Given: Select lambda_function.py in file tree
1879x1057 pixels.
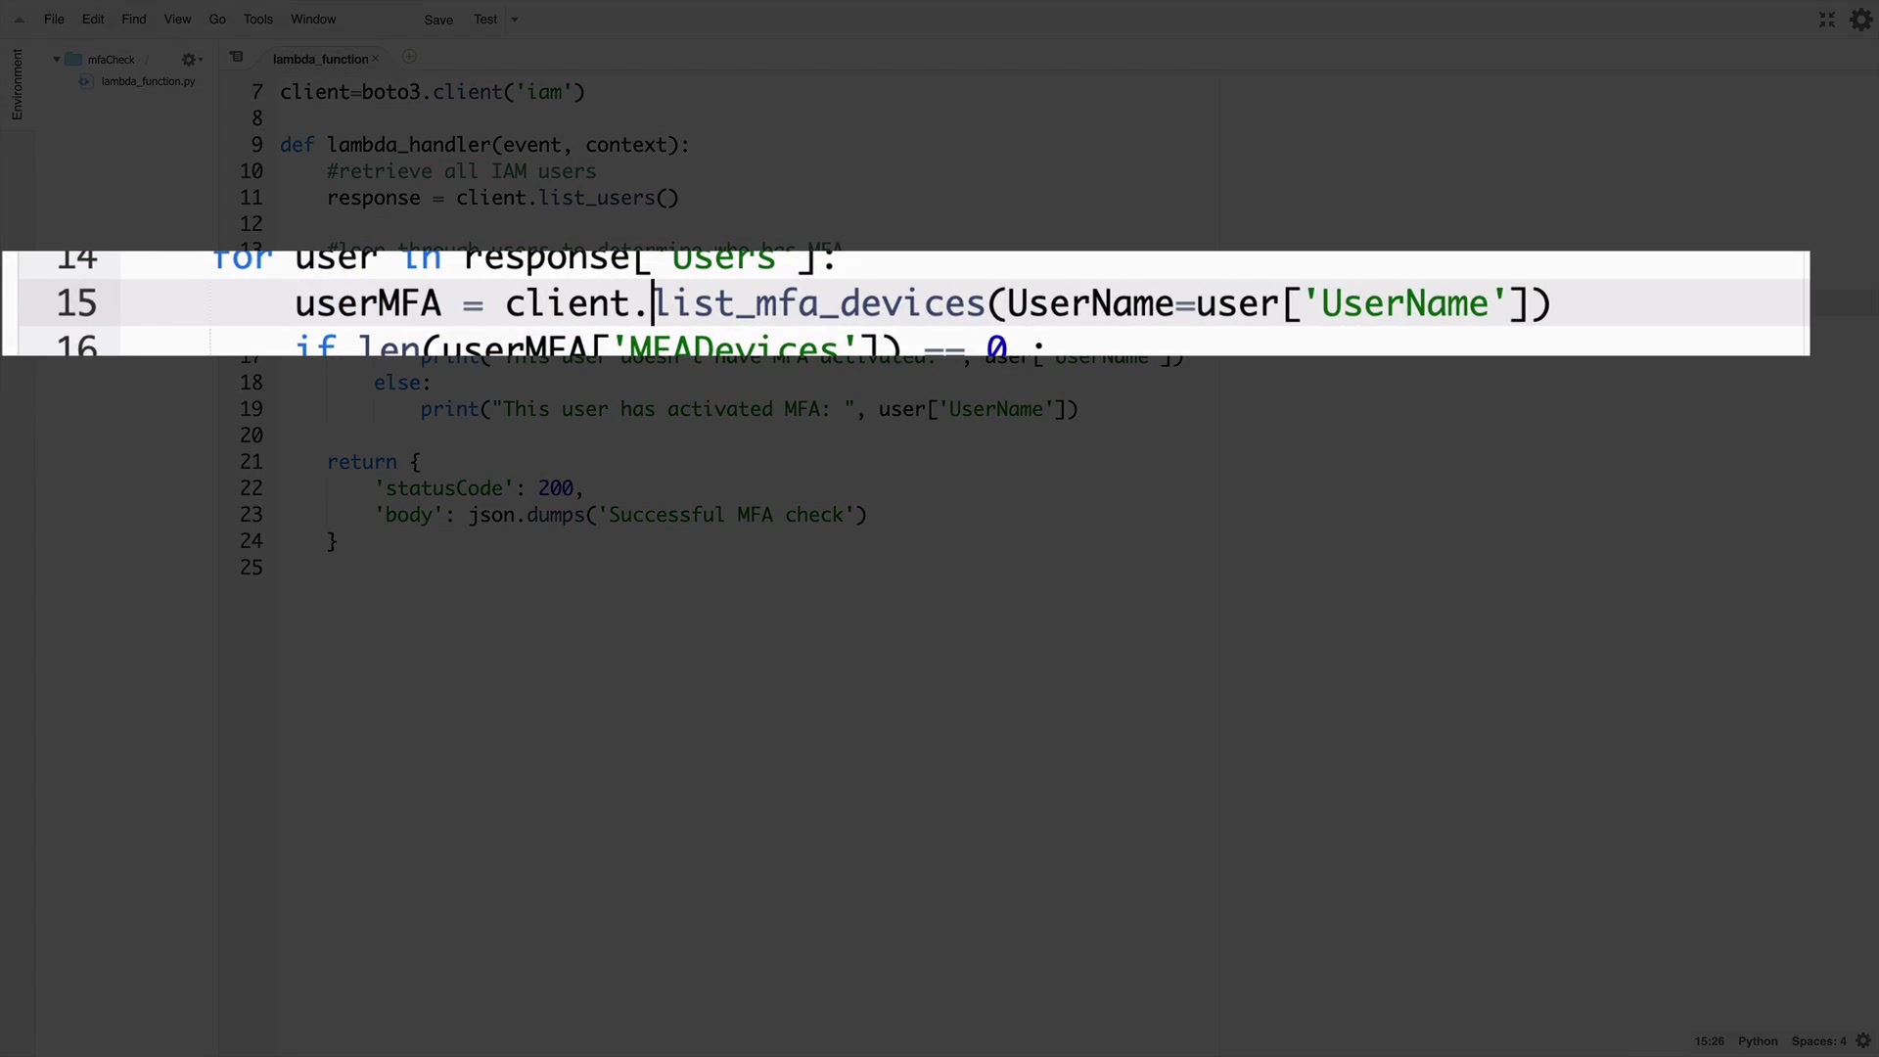Looking at the screenshot, I should click(148, 81).
